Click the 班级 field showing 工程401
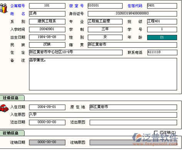Screen dimensions: 182x150 162,21
